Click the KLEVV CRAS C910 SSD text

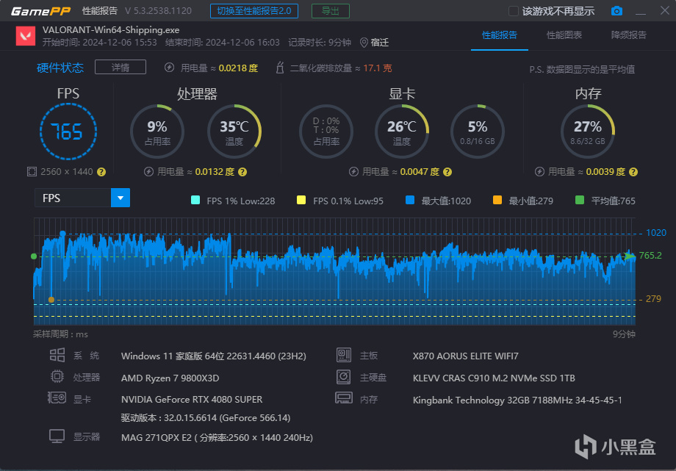494,378
